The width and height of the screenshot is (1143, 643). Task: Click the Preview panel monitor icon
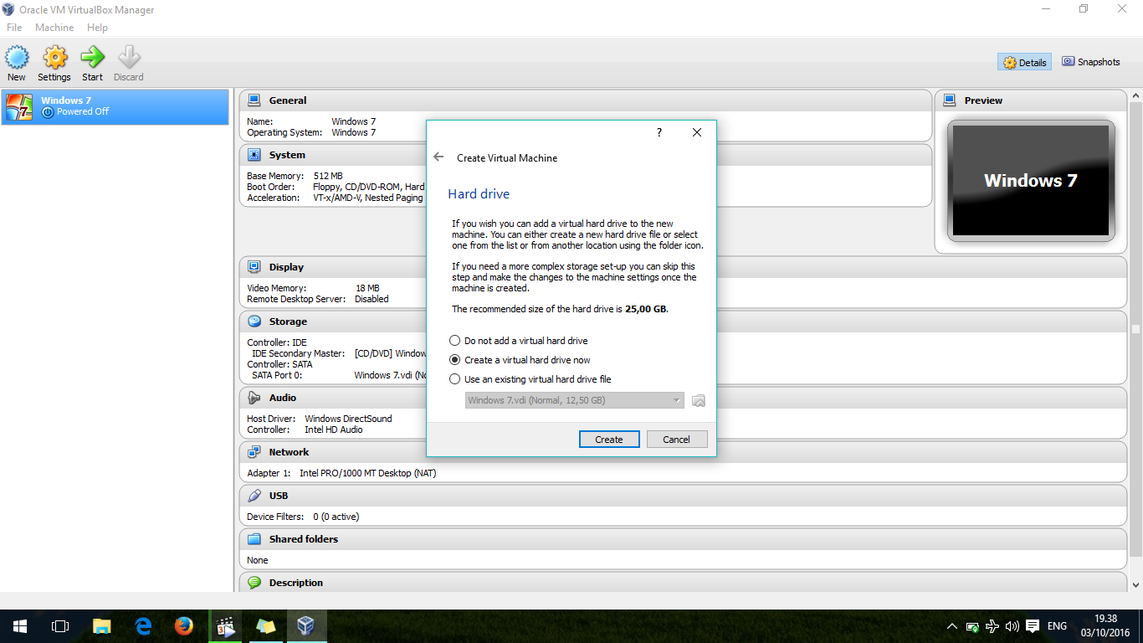(950, 100)
